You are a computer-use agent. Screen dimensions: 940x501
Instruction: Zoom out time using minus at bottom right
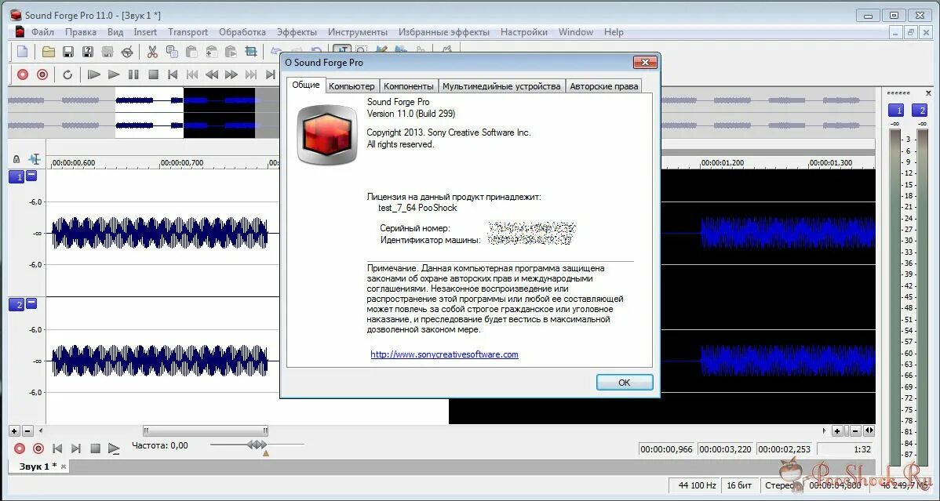click(855, 431)
